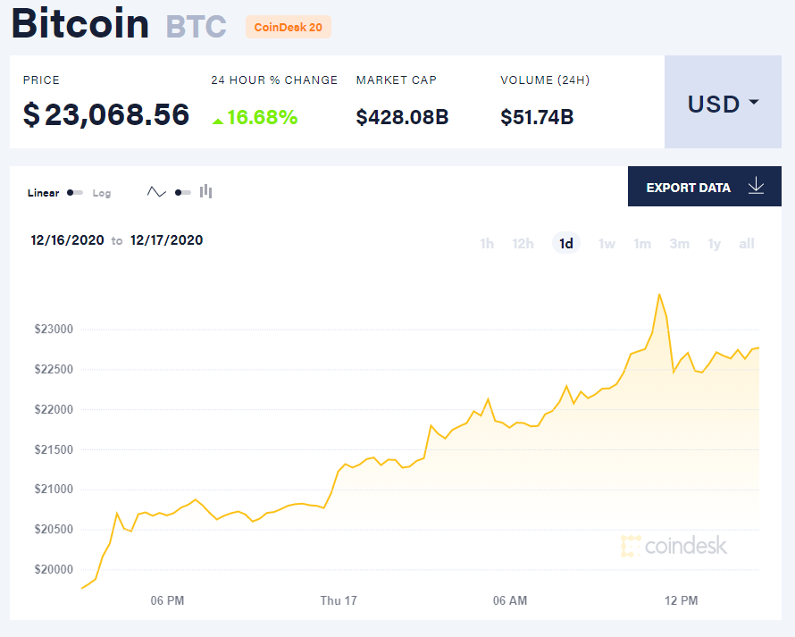This screenshot has height=637, width=795.
Task: Select the Log scale label
Action: click(102, 193)
